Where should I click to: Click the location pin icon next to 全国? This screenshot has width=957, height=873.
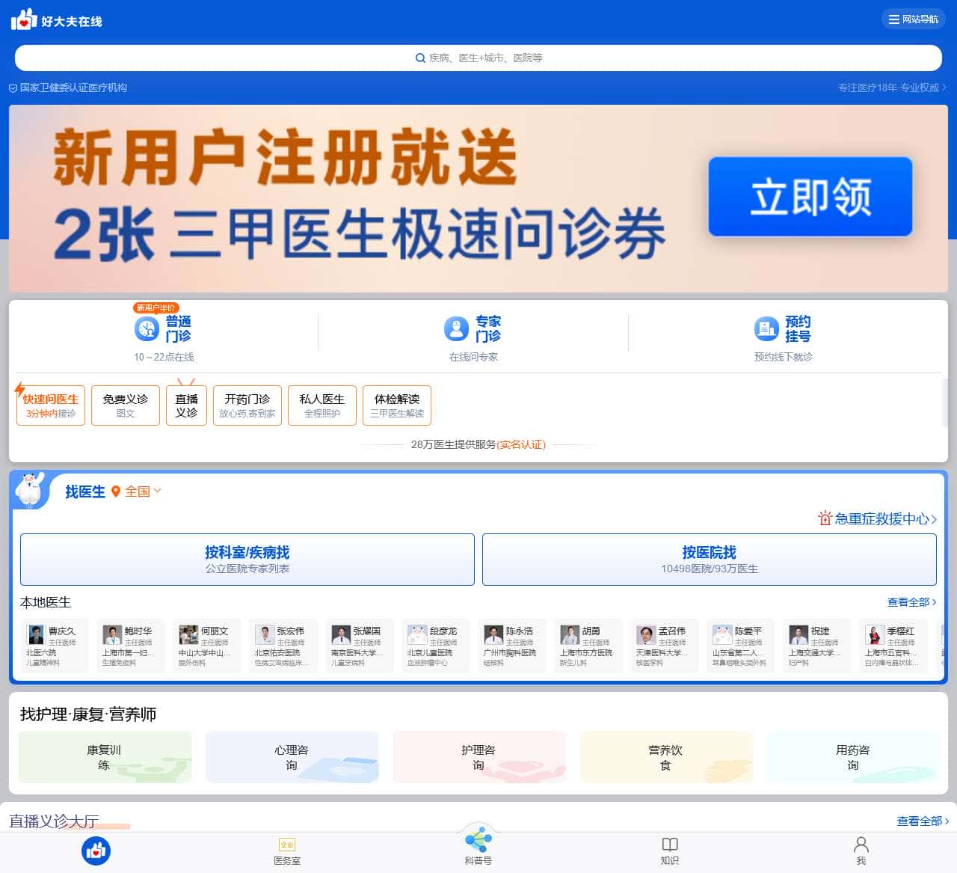click(116, 491)
